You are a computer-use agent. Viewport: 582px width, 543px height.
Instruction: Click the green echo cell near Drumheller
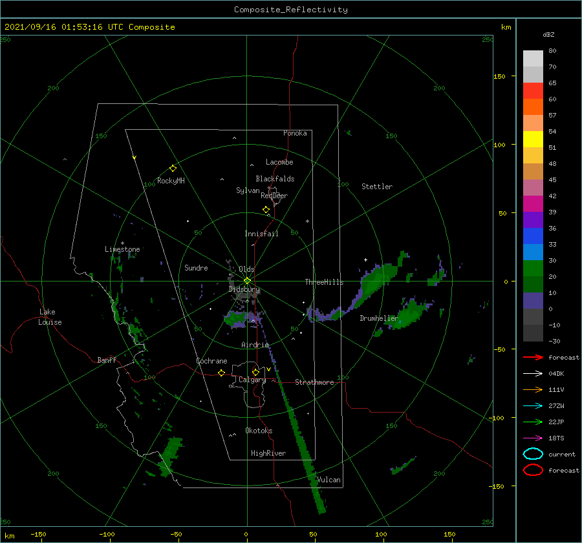[407, 314]
